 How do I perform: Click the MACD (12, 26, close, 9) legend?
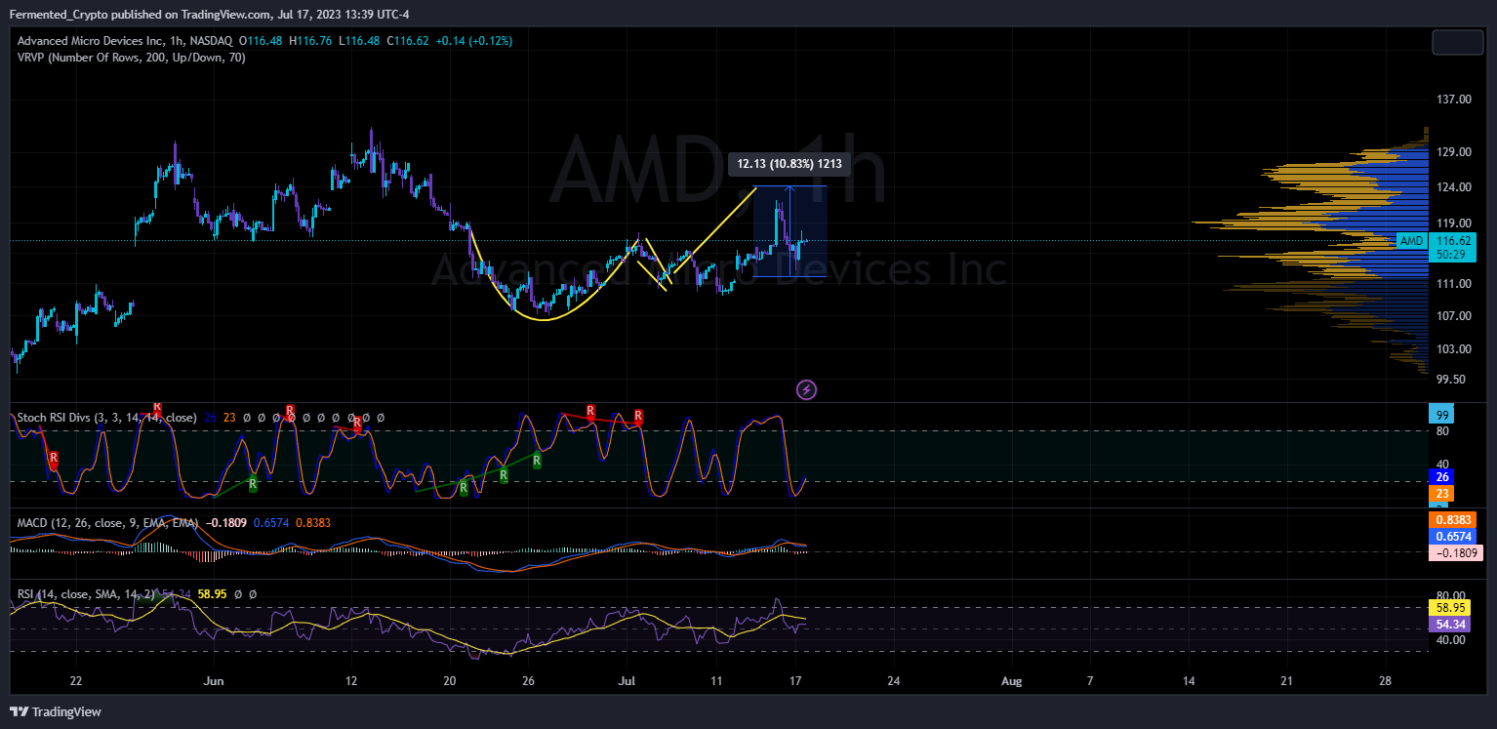pyautogui.click(x=108, y=522)
